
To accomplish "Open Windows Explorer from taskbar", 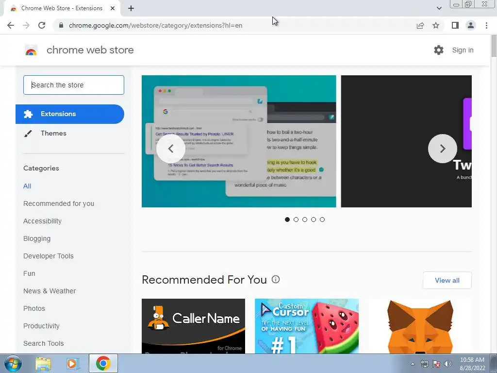I will (x=43, y=363).
